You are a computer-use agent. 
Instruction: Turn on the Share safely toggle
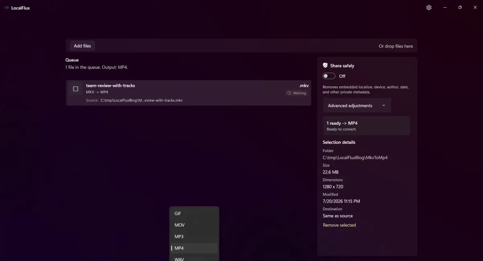329,76
